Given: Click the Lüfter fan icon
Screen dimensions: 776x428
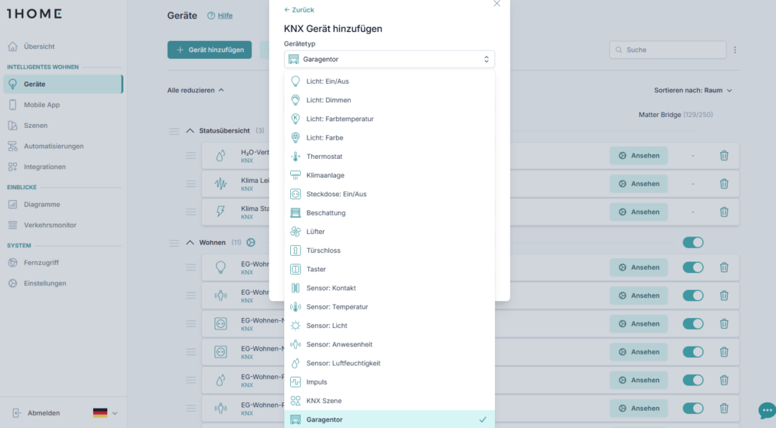Looking at the screenshot, I should click(296, 231).
